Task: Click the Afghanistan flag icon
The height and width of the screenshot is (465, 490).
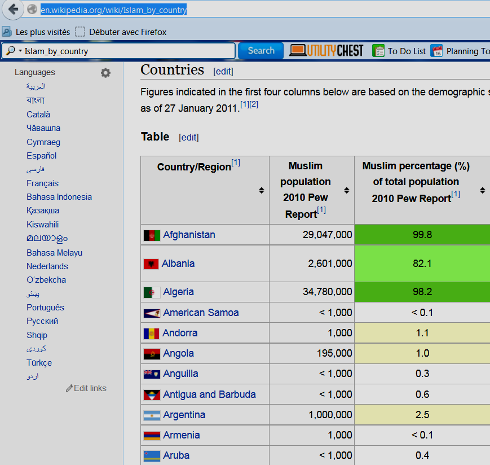Action: point(152,235)
